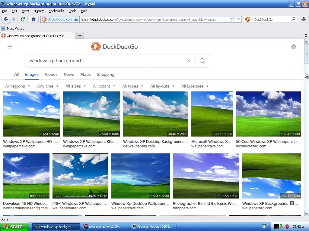309x231 pixels.
Task: Expand the All Licenses filter
Action: (195, 86)
